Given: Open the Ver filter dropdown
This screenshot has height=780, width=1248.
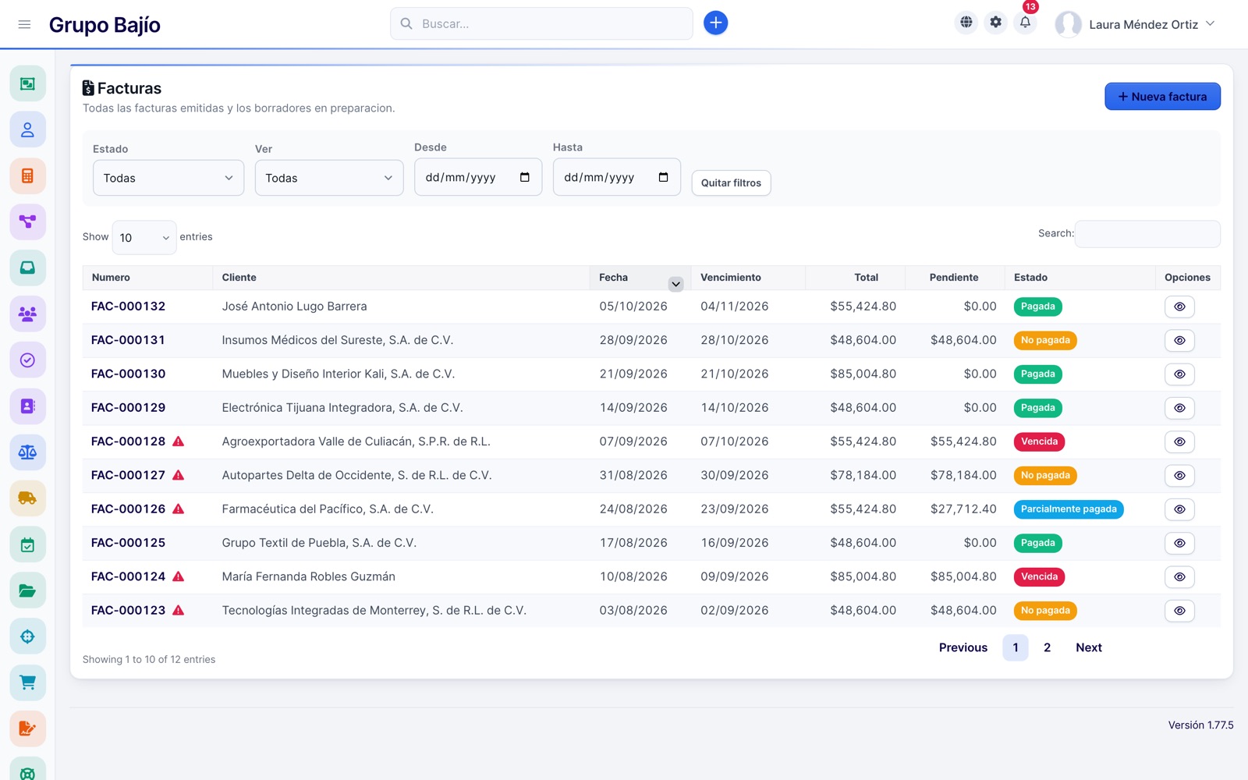Looking at the screenshot, I should click(x=329, y=178).
